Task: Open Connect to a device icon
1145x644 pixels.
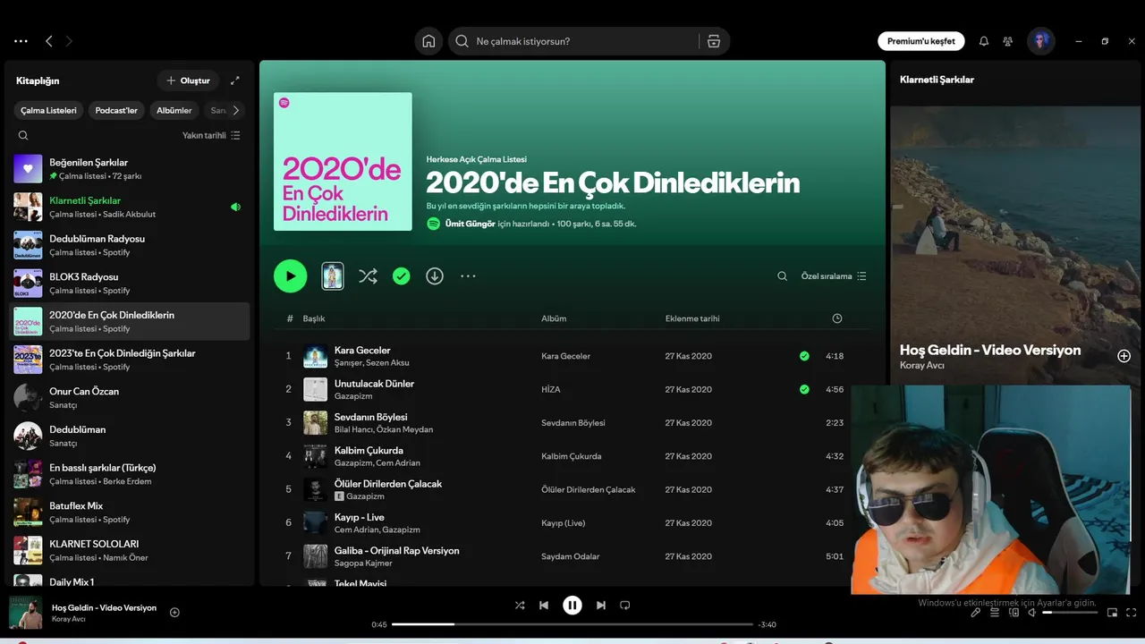Action: (x=1014, y=613)
